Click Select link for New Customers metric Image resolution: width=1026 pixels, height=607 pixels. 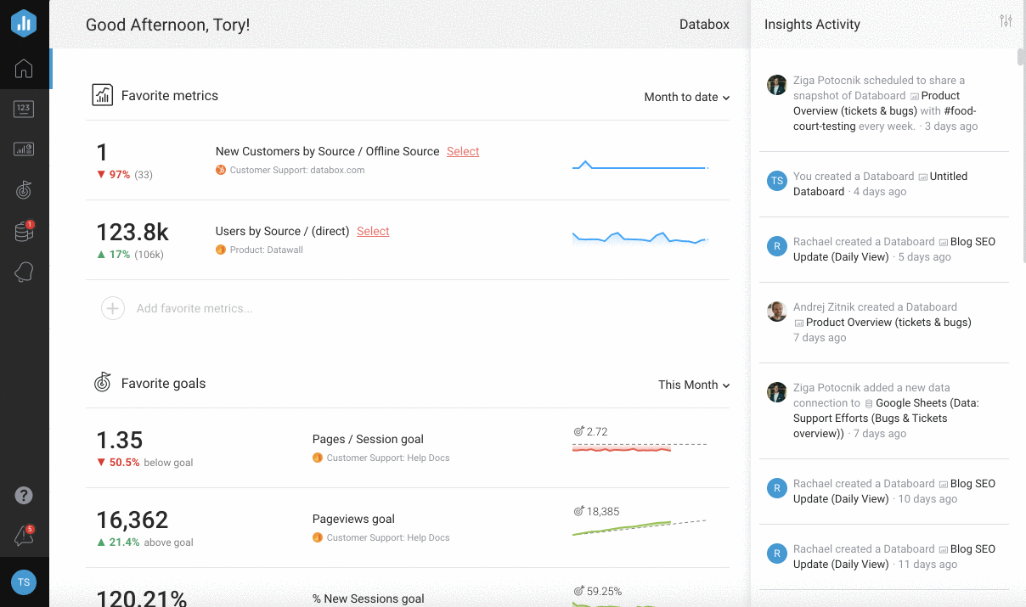click(463, 151)
